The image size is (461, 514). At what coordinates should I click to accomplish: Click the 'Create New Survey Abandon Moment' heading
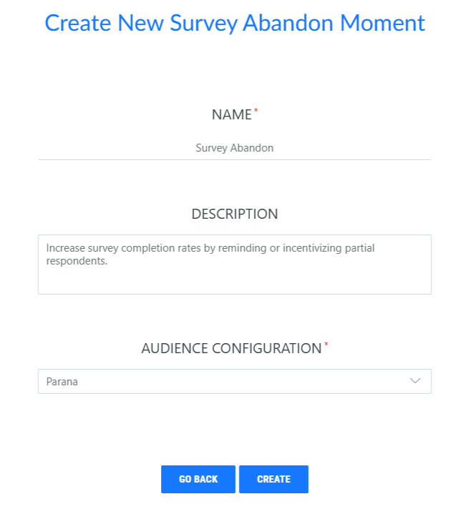click(234, 23)
